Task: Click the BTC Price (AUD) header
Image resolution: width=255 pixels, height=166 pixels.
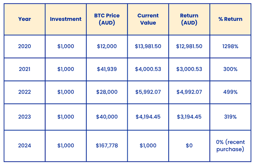Action: point(107,19)
